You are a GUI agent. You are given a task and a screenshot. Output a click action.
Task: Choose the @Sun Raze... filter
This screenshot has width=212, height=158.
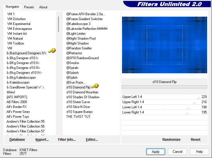[76, 82]
